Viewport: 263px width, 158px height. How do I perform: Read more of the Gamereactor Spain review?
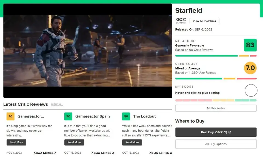[x=74, y=142]
